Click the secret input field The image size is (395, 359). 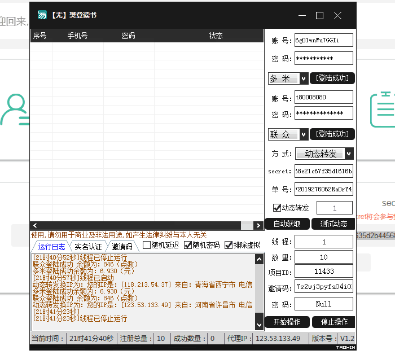click(x=324, y=171)
